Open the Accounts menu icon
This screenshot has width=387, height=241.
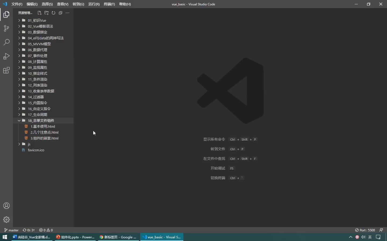click(6, 206)
